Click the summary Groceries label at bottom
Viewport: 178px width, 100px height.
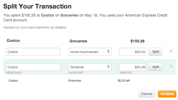[75, 81]
